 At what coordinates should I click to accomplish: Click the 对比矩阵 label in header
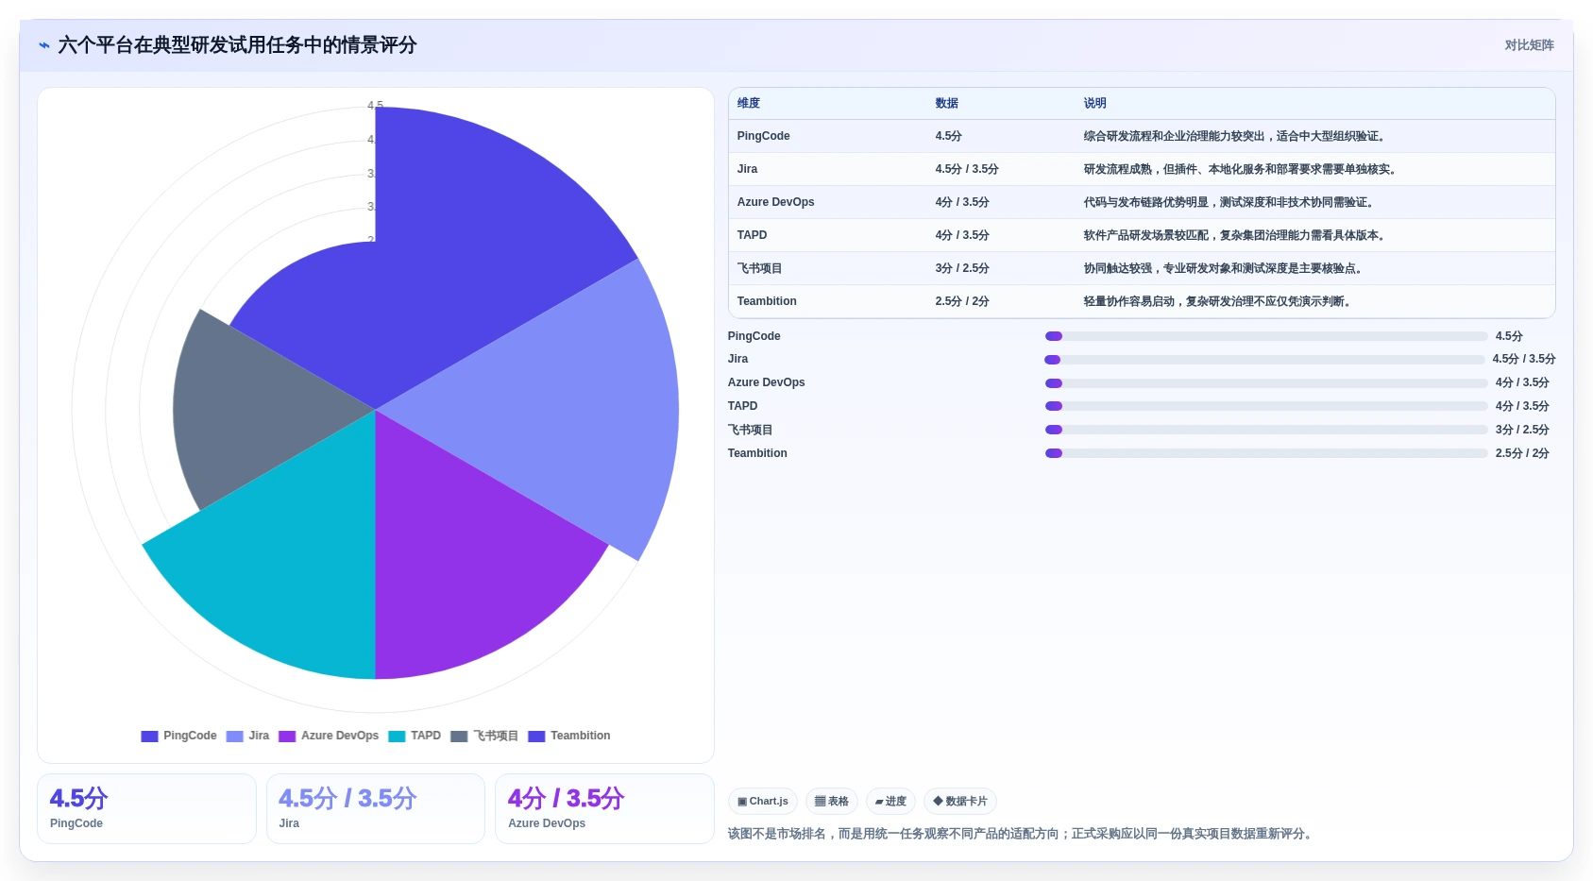point(1529,45)
